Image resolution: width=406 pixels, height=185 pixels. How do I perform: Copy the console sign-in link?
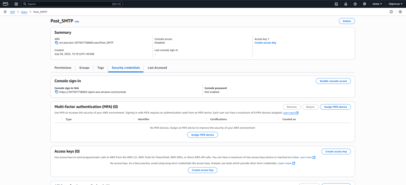pyautogui.click(x=56, y=92)
